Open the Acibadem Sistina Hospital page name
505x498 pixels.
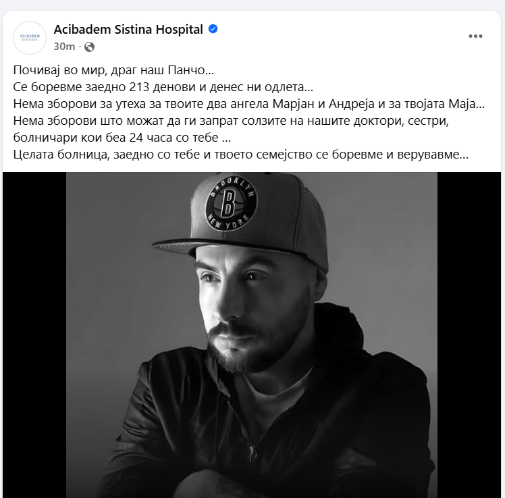point(128,29)
